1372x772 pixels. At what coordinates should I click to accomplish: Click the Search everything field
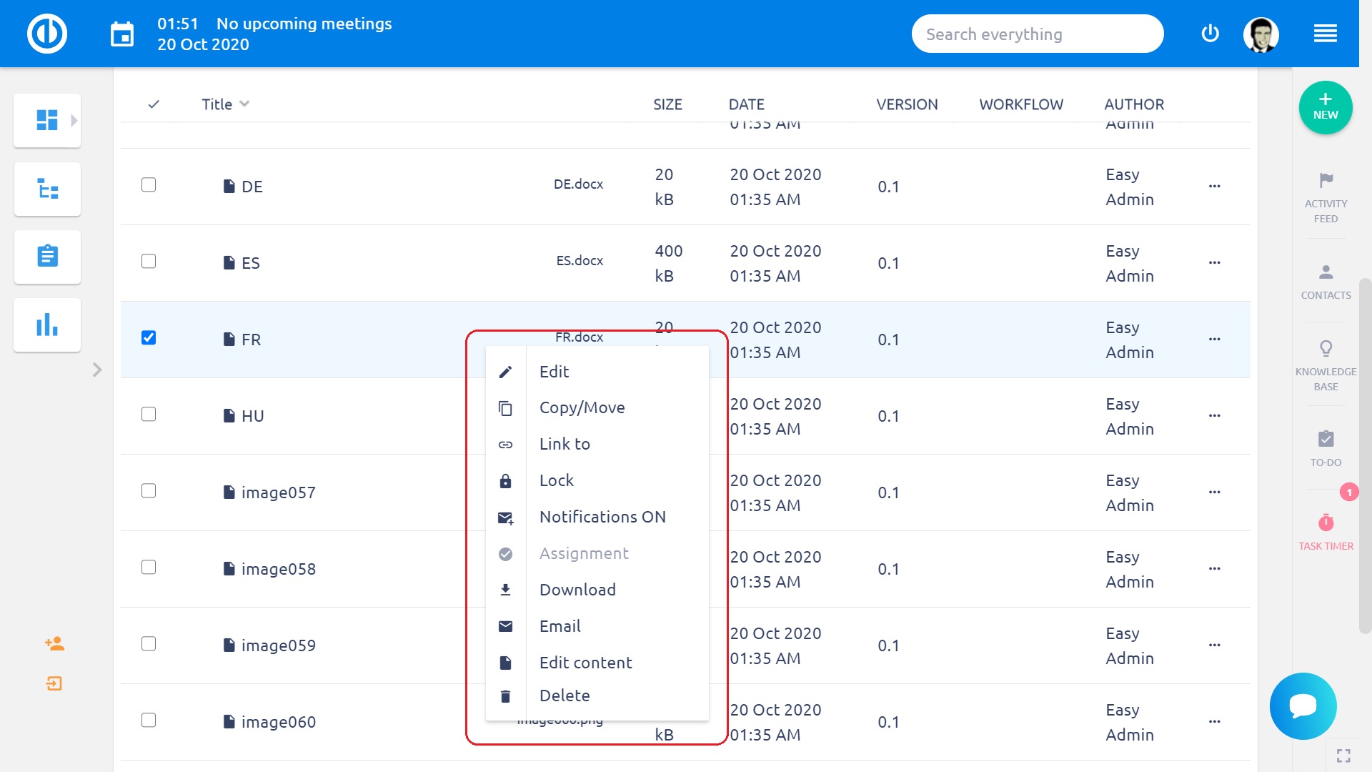pos(1037,34)
